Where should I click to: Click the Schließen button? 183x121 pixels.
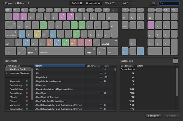[154, 116]
